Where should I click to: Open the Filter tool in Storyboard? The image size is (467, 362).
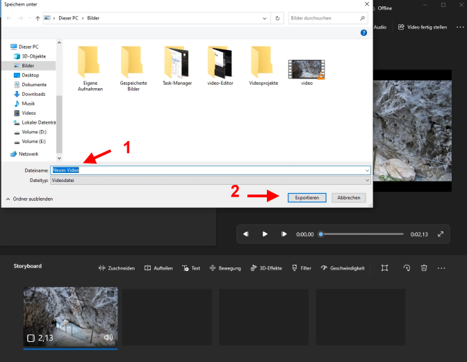tap(302, 268)
